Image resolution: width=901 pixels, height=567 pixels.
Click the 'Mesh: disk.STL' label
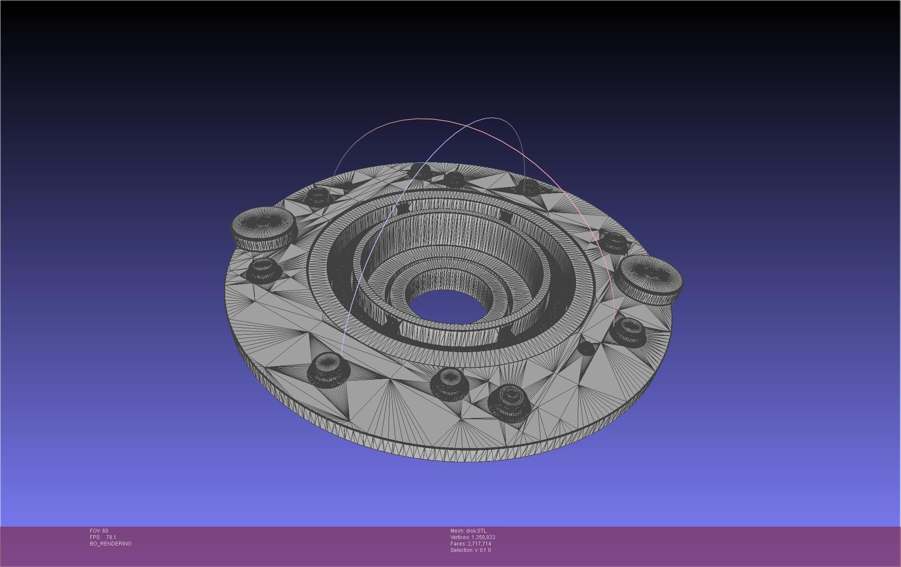[468, 531]
